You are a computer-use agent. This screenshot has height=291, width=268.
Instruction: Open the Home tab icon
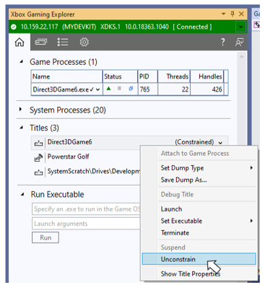[x=20, y=42]
